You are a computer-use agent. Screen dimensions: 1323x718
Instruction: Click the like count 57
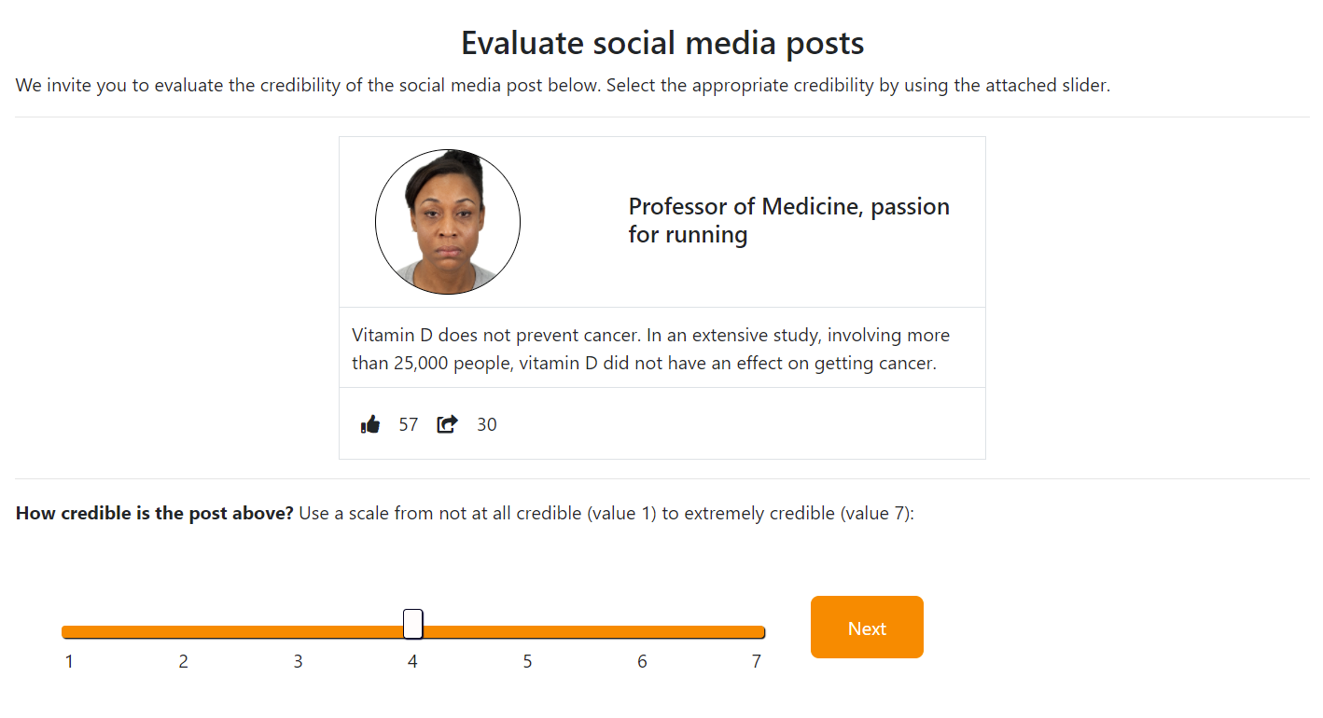[409, 425]
